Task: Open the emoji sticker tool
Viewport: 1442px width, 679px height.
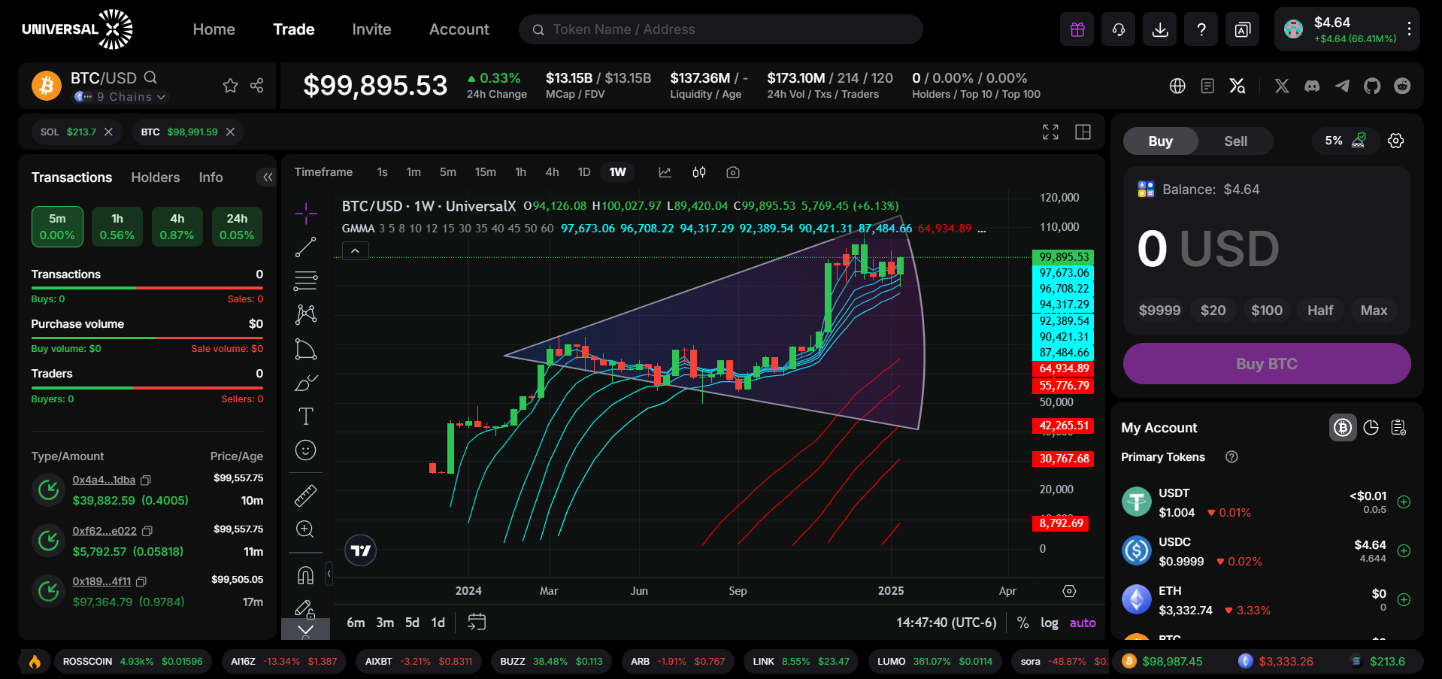Action: [x=306, y=450]
